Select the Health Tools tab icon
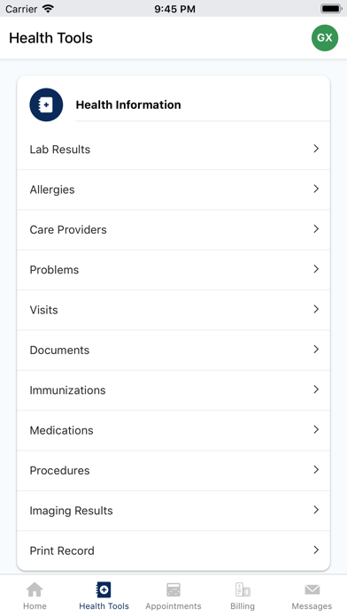The height and width of the screenshot is (616, 347). (104, 589)
